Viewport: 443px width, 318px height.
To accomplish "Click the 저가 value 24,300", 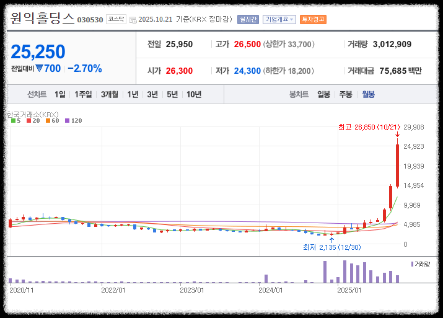I will tap(247, 71).
